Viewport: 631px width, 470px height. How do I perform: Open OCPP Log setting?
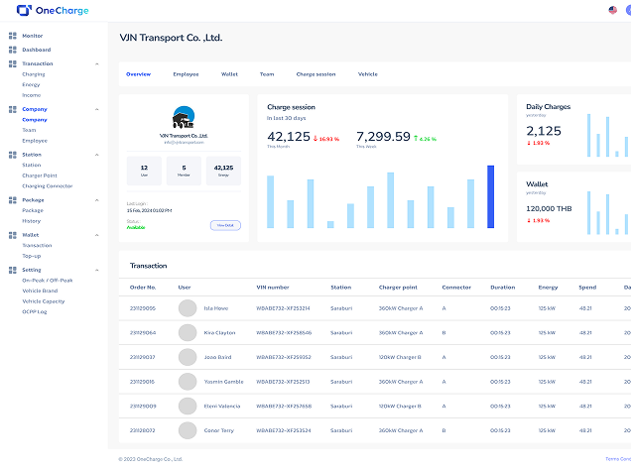[35, 312]
